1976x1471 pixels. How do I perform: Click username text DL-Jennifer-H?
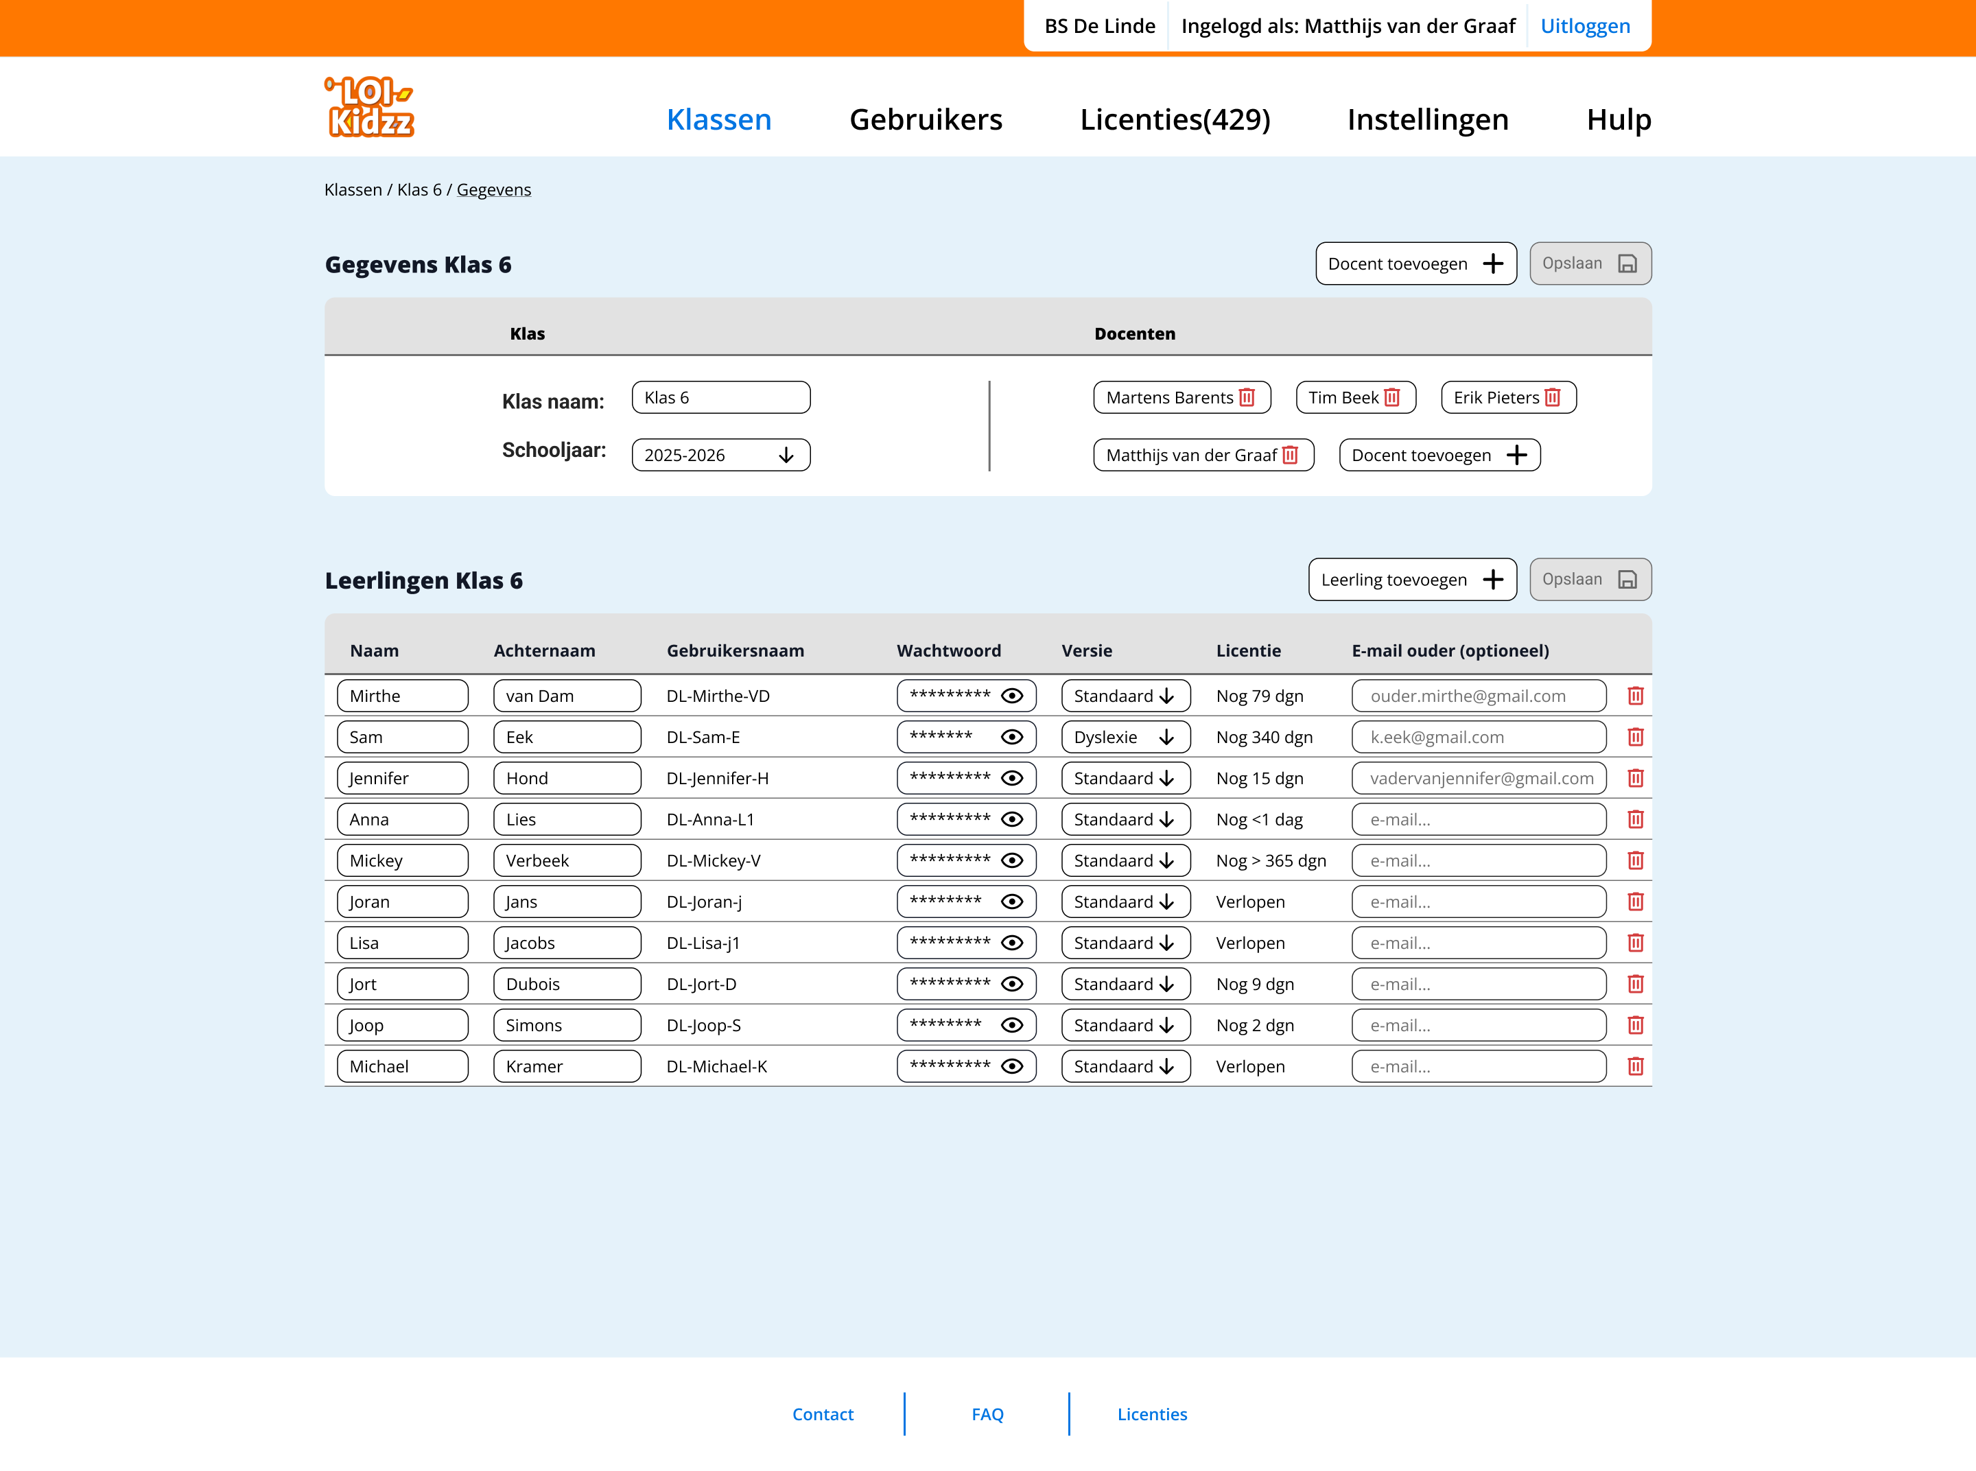(x=718, y=778)
